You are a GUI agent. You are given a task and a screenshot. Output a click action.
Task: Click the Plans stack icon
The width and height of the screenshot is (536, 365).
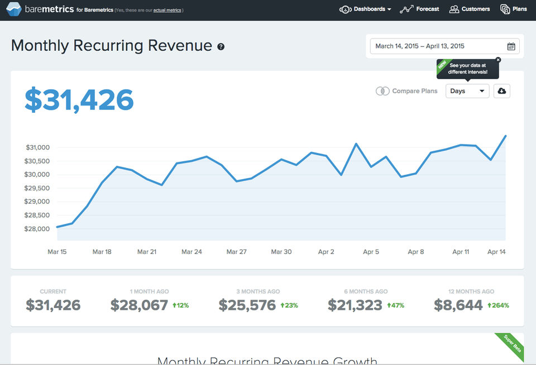click(505, 9)
